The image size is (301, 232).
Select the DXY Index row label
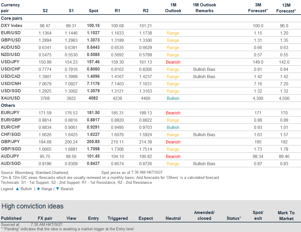click(x=12, y=26)
